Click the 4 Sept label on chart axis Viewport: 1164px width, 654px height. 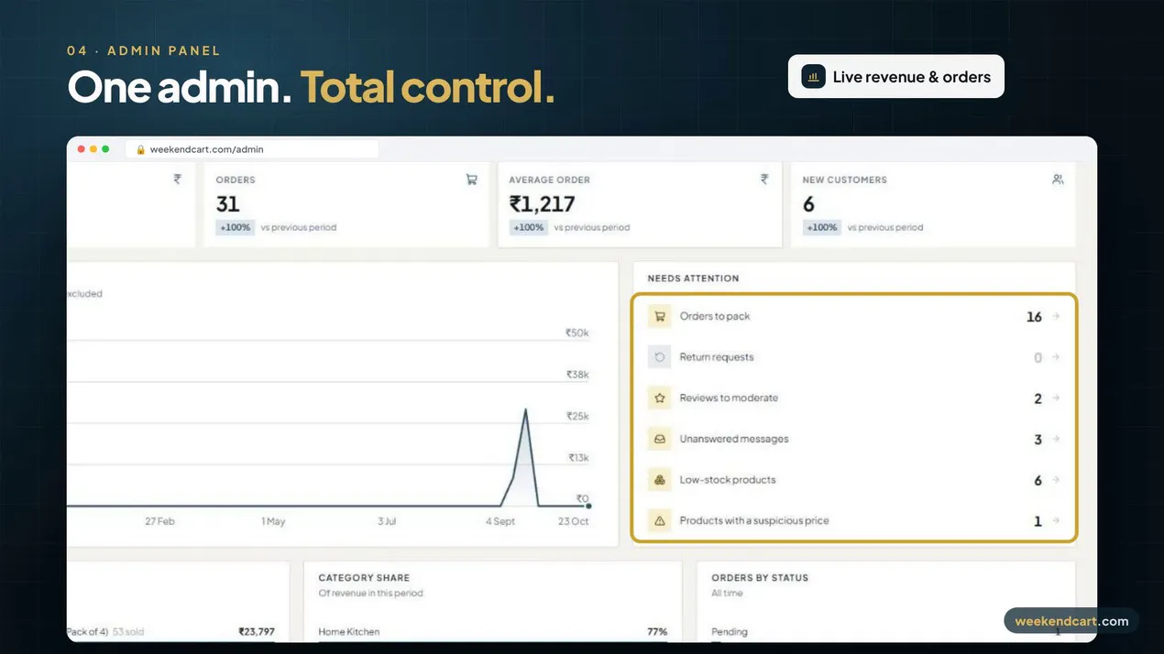[x=500, y=521]
